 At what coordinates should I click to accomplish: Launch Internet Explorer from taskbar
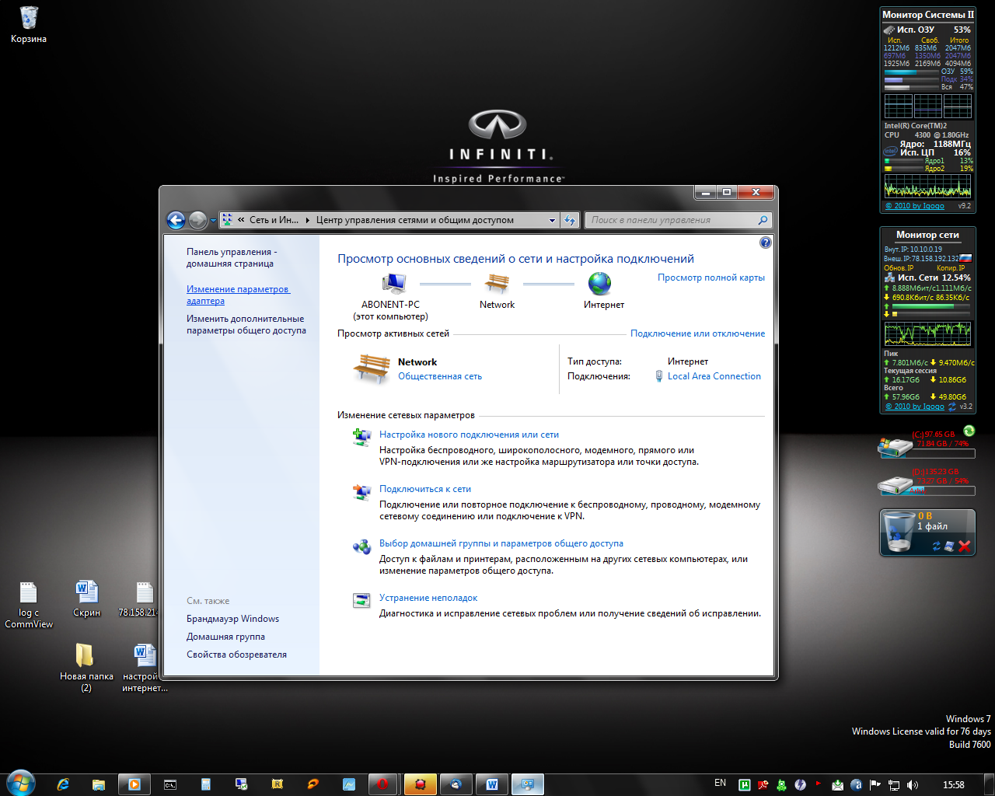[x=63, y=784]
